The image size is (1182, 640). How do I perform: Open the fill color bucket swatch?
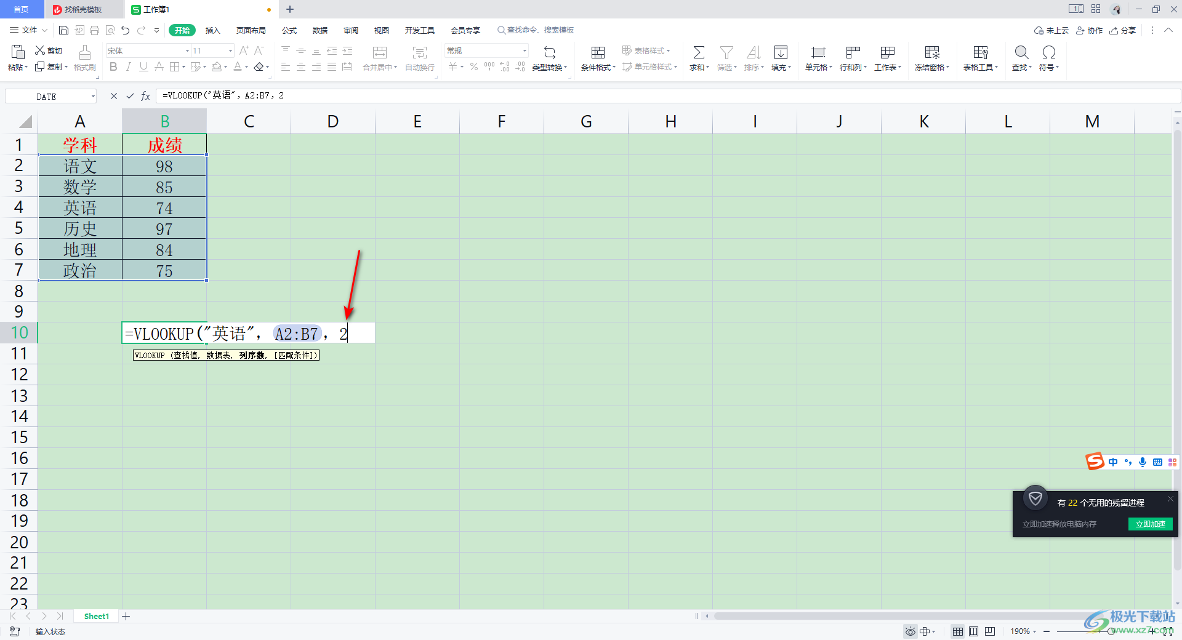(217, 66)
